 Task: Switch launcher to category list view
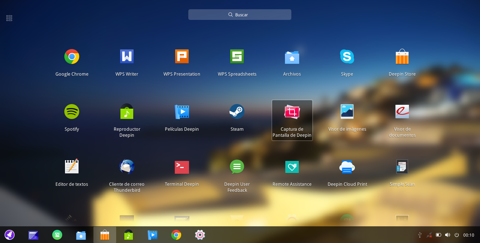click(9, 18)
